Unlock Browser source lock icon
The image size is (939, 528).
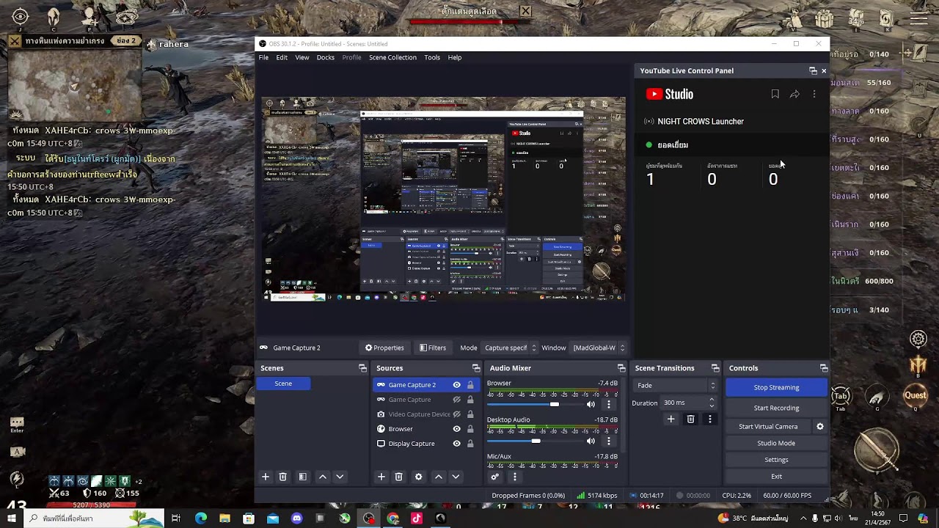(x=470, y=429)
